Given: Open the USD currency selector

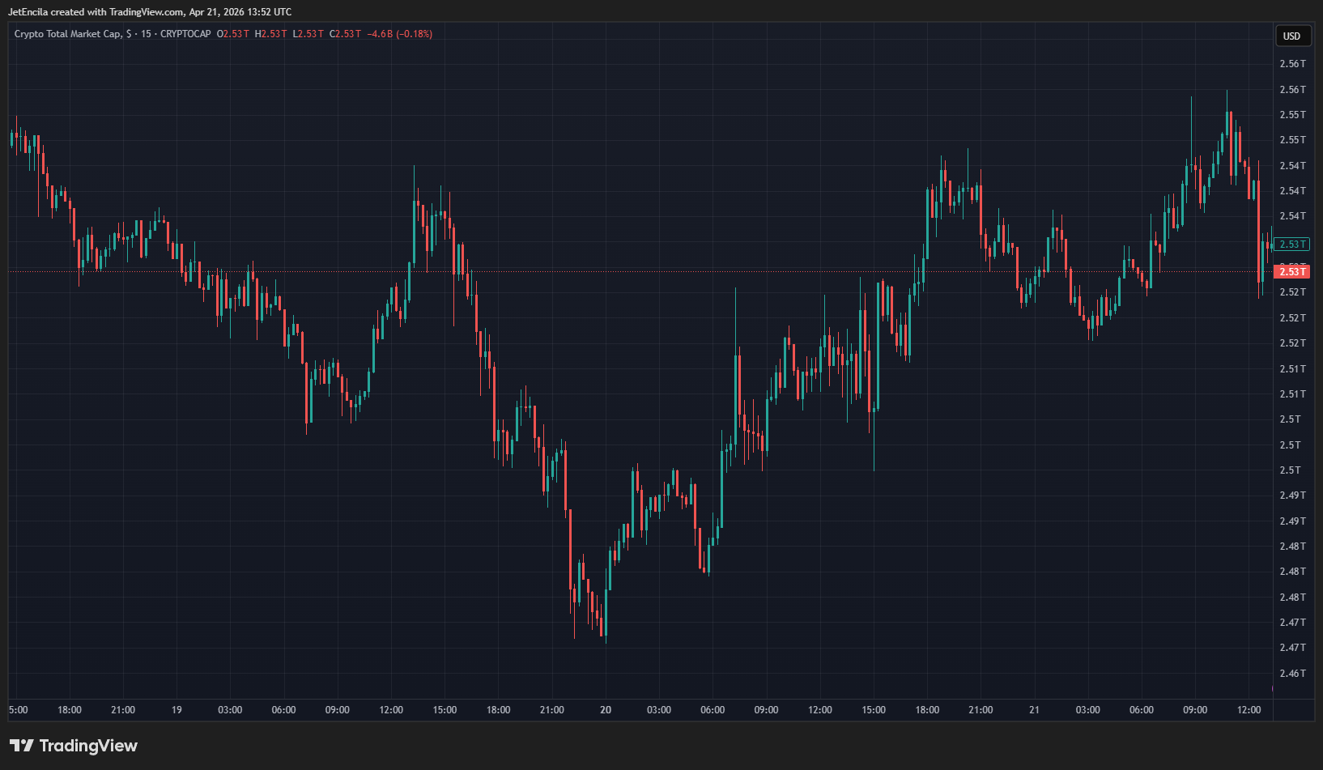Looking at the screenshot, I should tap(1291, 36).
